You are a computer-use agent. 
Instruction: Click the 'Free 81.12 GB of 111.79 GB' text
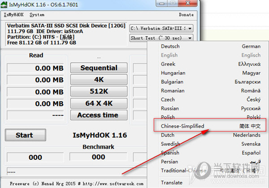(x=42, y=43)
